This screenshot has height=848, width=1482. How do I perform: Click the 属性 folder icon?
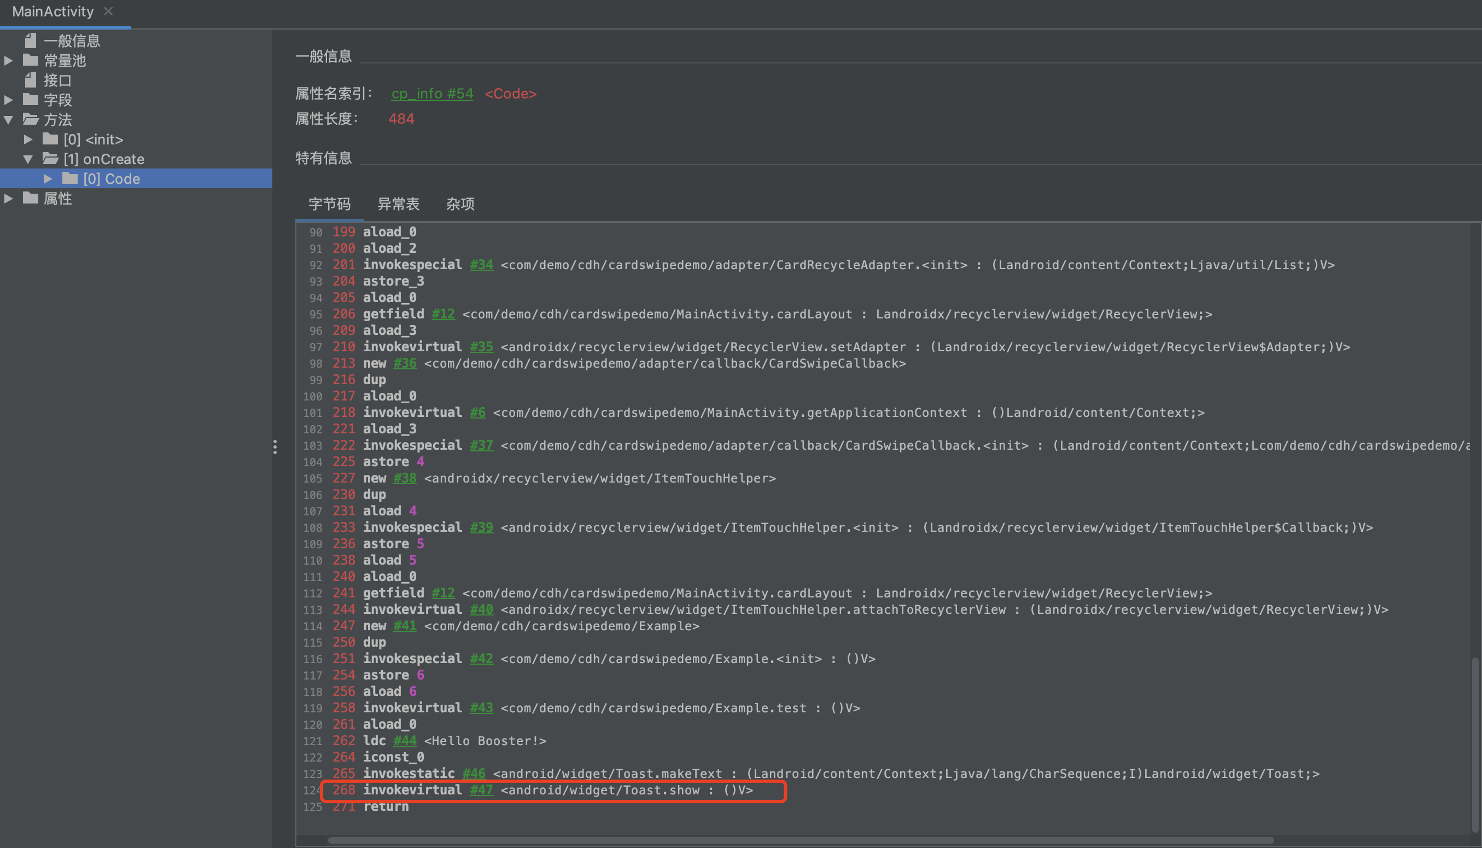coord(30,199)
